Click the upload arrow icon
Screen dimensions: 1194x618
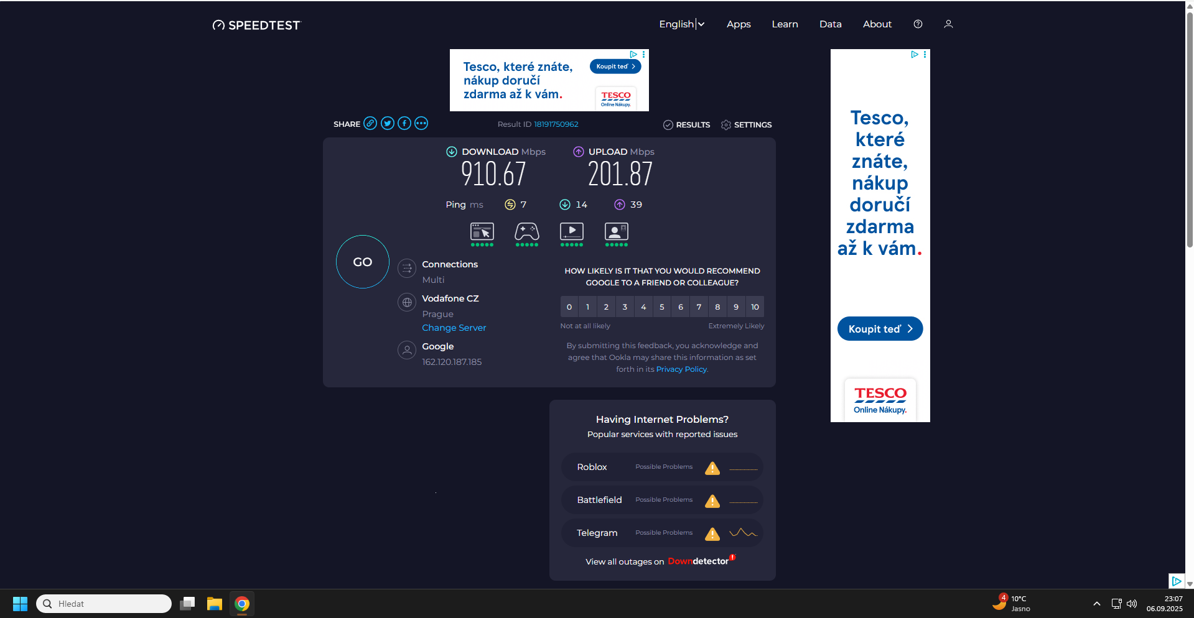(579, 152)
